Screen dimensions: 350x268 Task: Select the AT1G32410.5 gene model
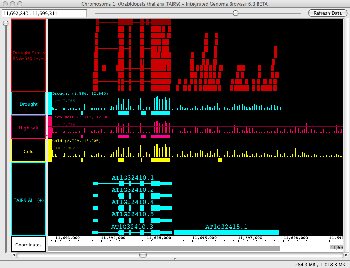click(x=133, y=220)
